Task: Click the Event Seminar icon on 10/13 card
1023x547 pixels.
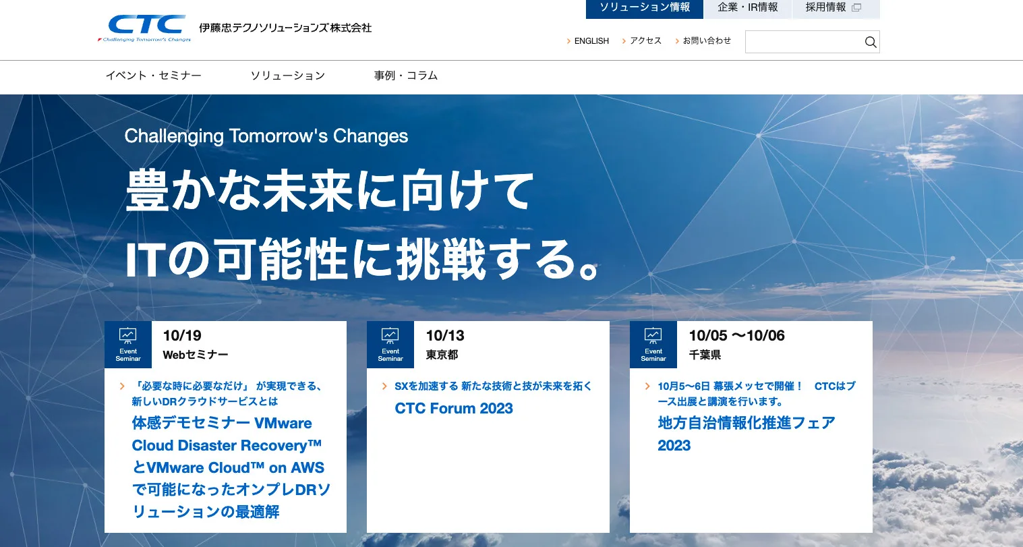Action: point(390,345)
